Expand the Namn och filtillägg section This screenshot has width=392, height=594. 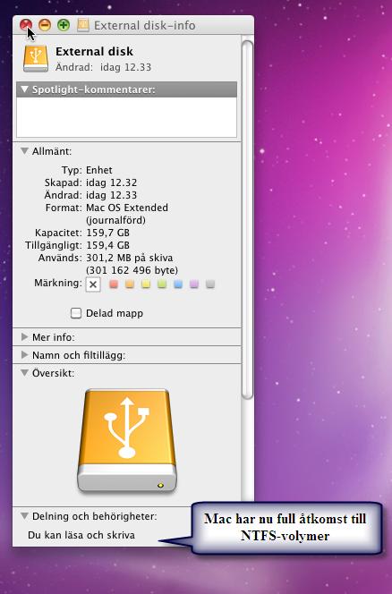25,355
